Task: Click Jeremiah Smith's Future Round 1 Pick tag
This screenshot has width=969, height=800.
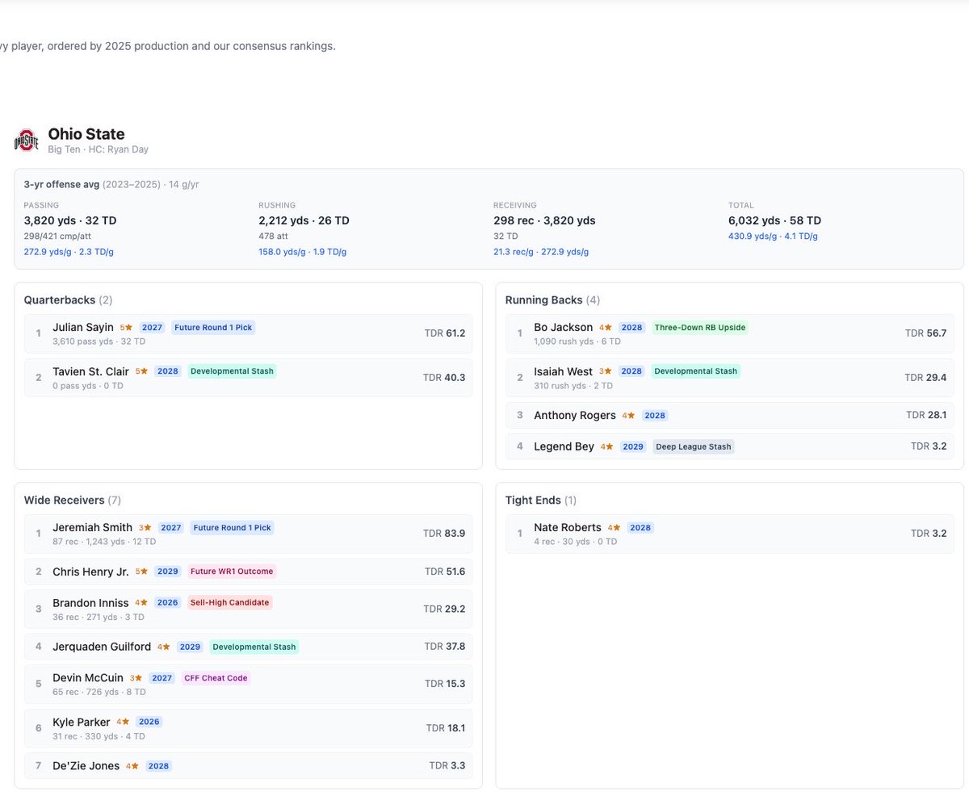Action: (x=233, y=528)
